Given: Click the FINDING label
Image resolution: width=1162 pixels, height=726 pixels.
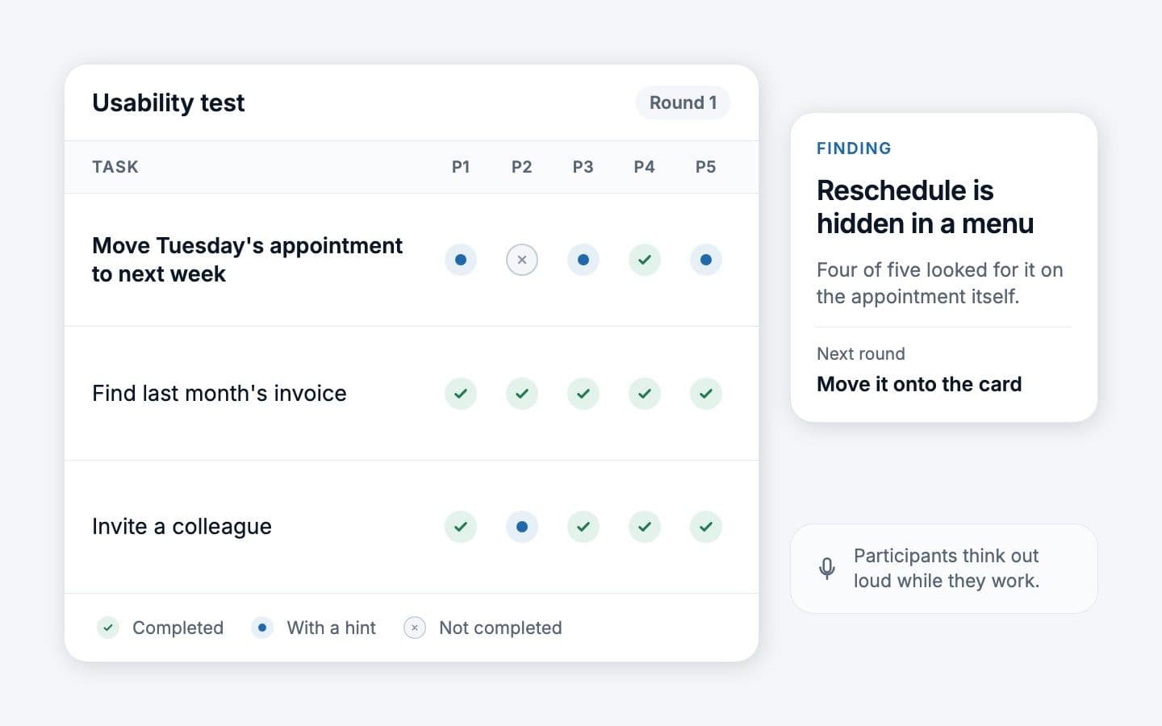Looking at the screenshot, I should (x=854, y=148).
